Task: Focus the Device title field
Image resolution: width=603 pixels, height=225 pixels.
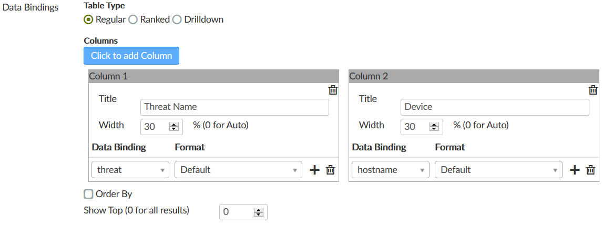Action: pos(495,107)
